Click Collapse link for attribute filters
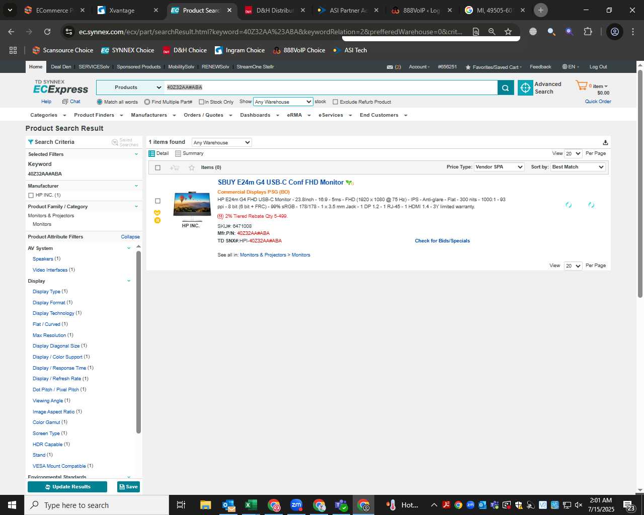Screen dimensions: 644x515 pos(130,237)
